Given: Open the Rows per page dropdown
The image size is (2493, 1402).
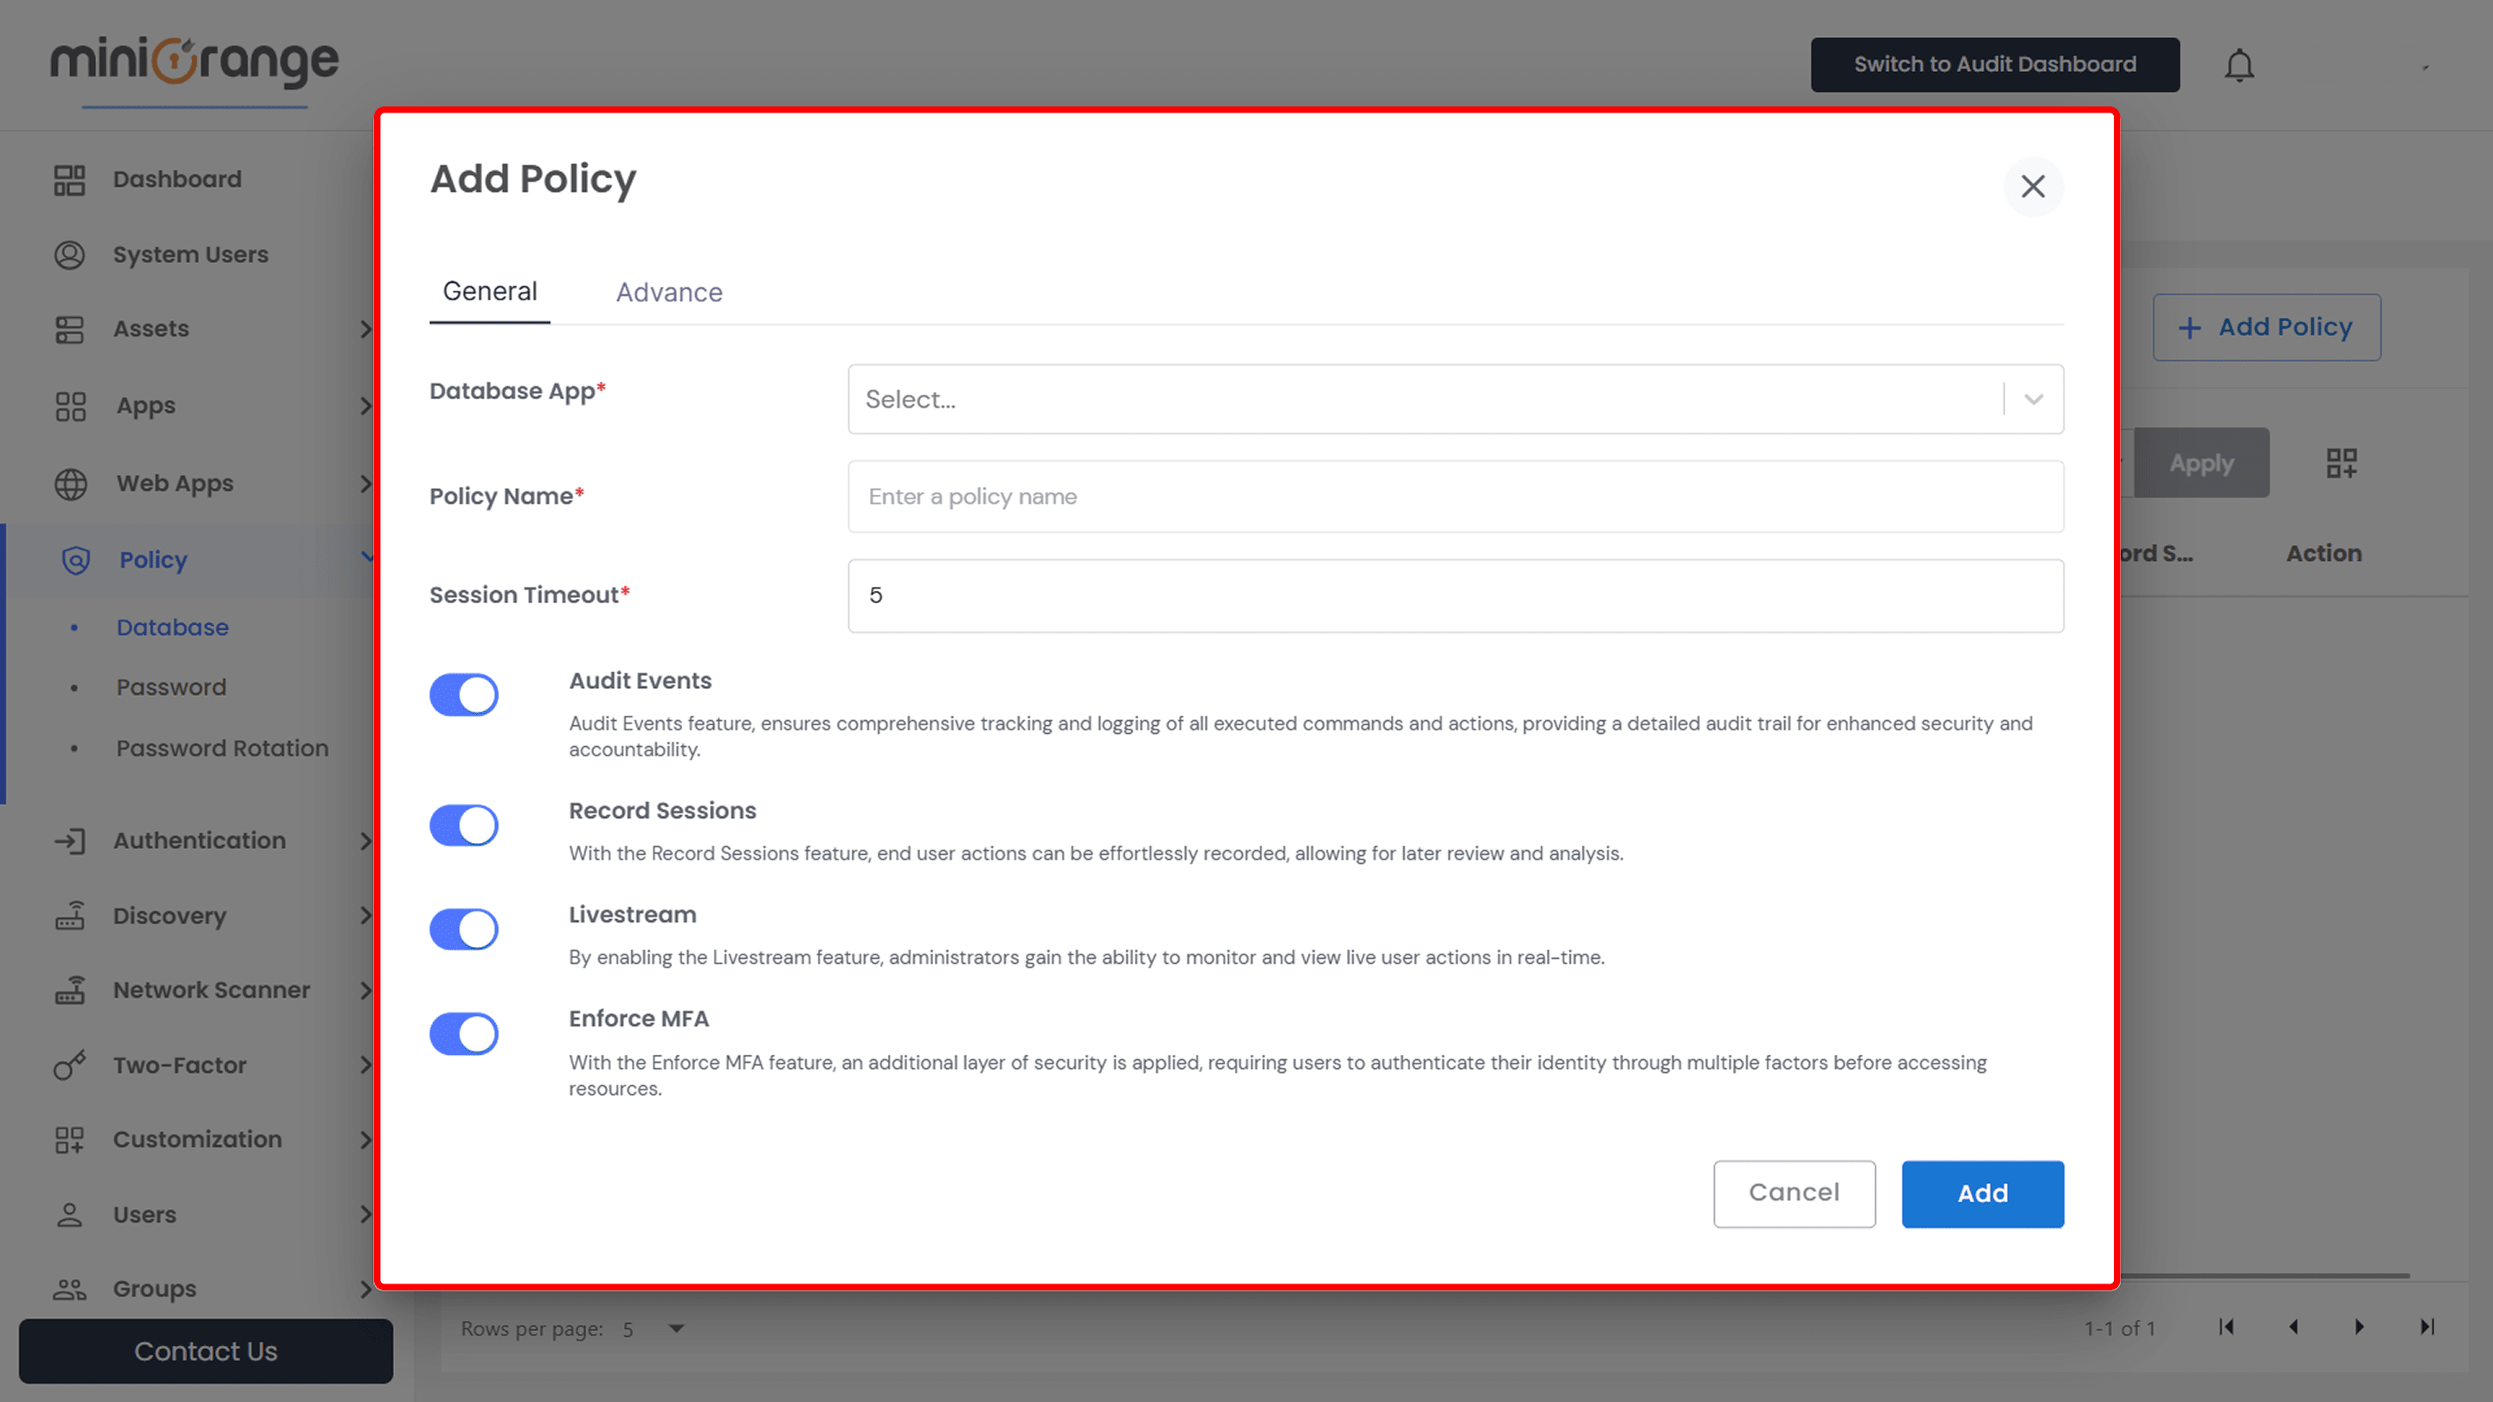Looking at the screenshot, I should (654, 1328).
